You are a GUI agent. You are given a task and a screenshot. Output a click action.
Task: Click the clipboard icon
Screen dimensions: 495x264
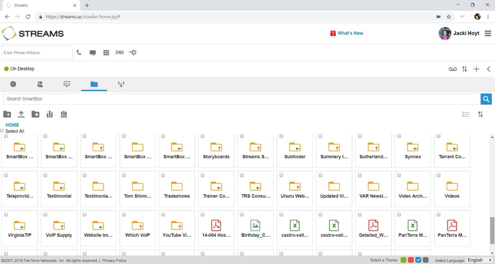point(64,114)
